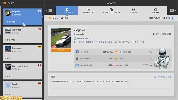Click the friends list scrollbar
The image size is (178, 100).
0,20
